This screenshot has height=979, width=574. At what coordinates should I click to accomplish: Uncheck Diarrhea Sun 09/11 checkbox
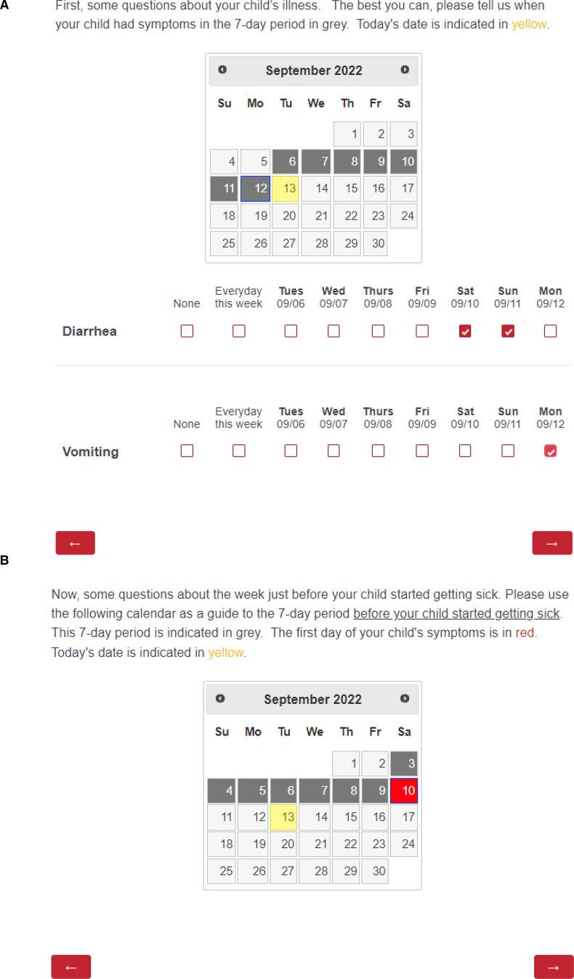[508, 331]
